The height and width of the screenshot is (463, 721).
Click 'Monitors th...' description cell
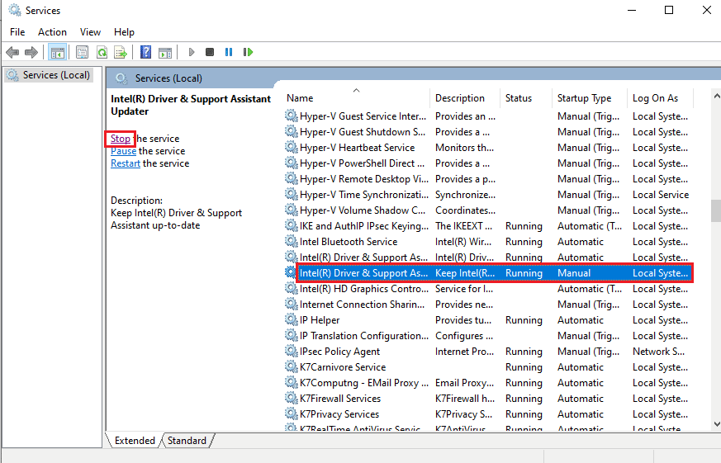tap(464, 148)
